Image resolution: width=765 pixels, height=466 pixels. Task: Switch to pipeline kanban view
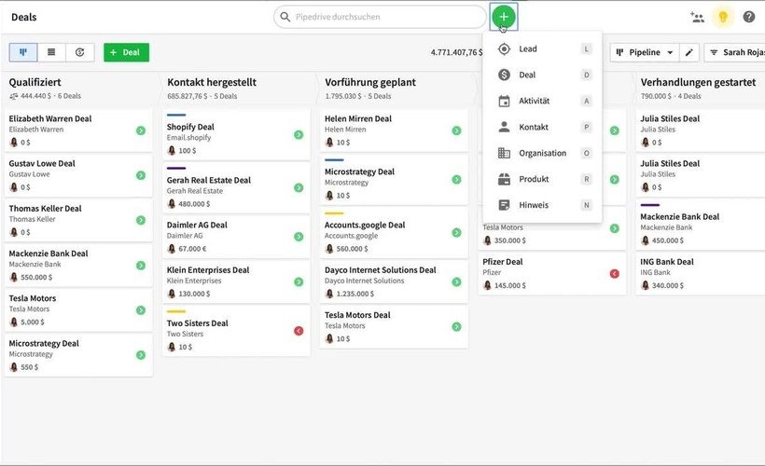(x=23, y=52)
